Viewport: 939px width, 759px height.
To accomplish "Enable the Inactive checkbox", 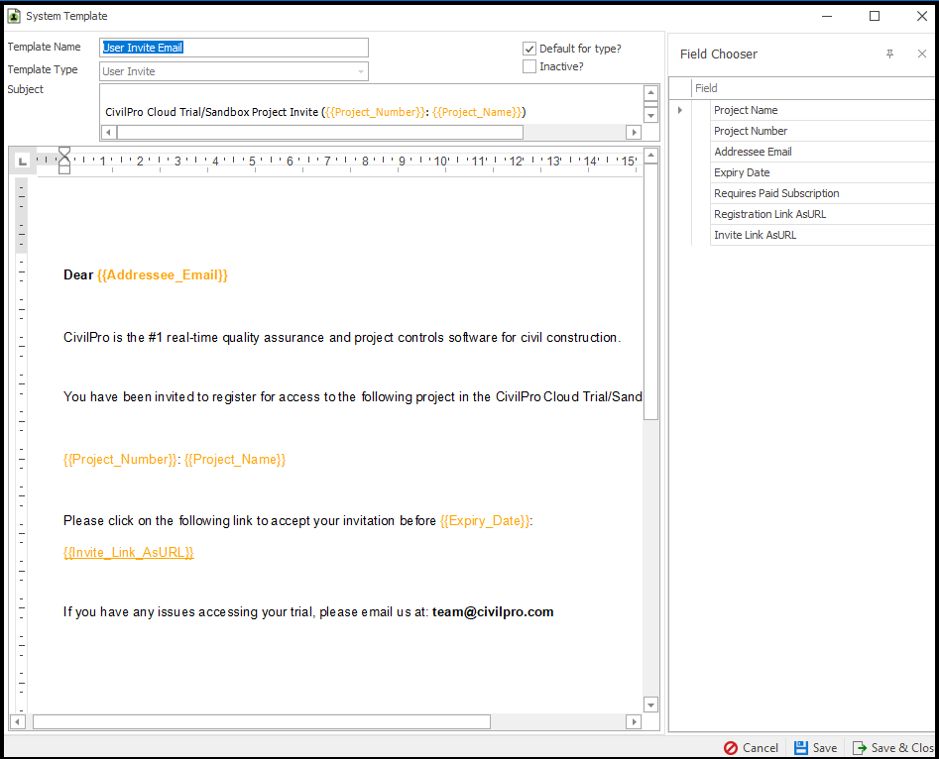I will coord(529,66).
